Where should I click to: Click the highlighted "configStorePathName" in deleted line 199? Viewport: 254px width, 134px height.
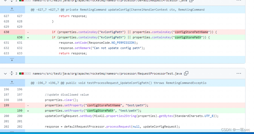click(104, 105)
